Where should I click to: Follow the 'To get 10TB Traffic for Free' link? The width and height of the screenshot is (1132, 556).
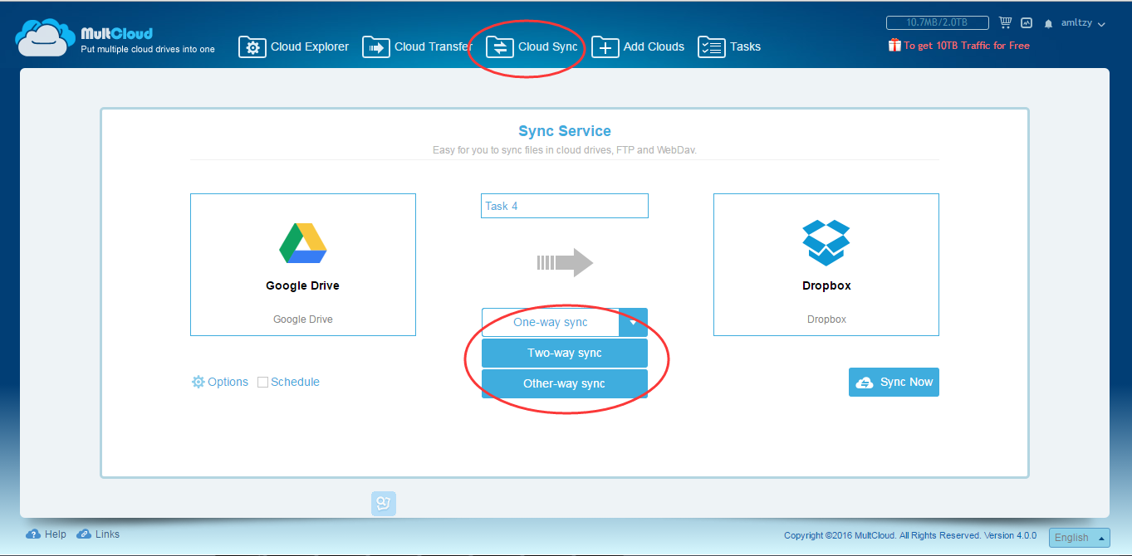click(x=967, y=46)
